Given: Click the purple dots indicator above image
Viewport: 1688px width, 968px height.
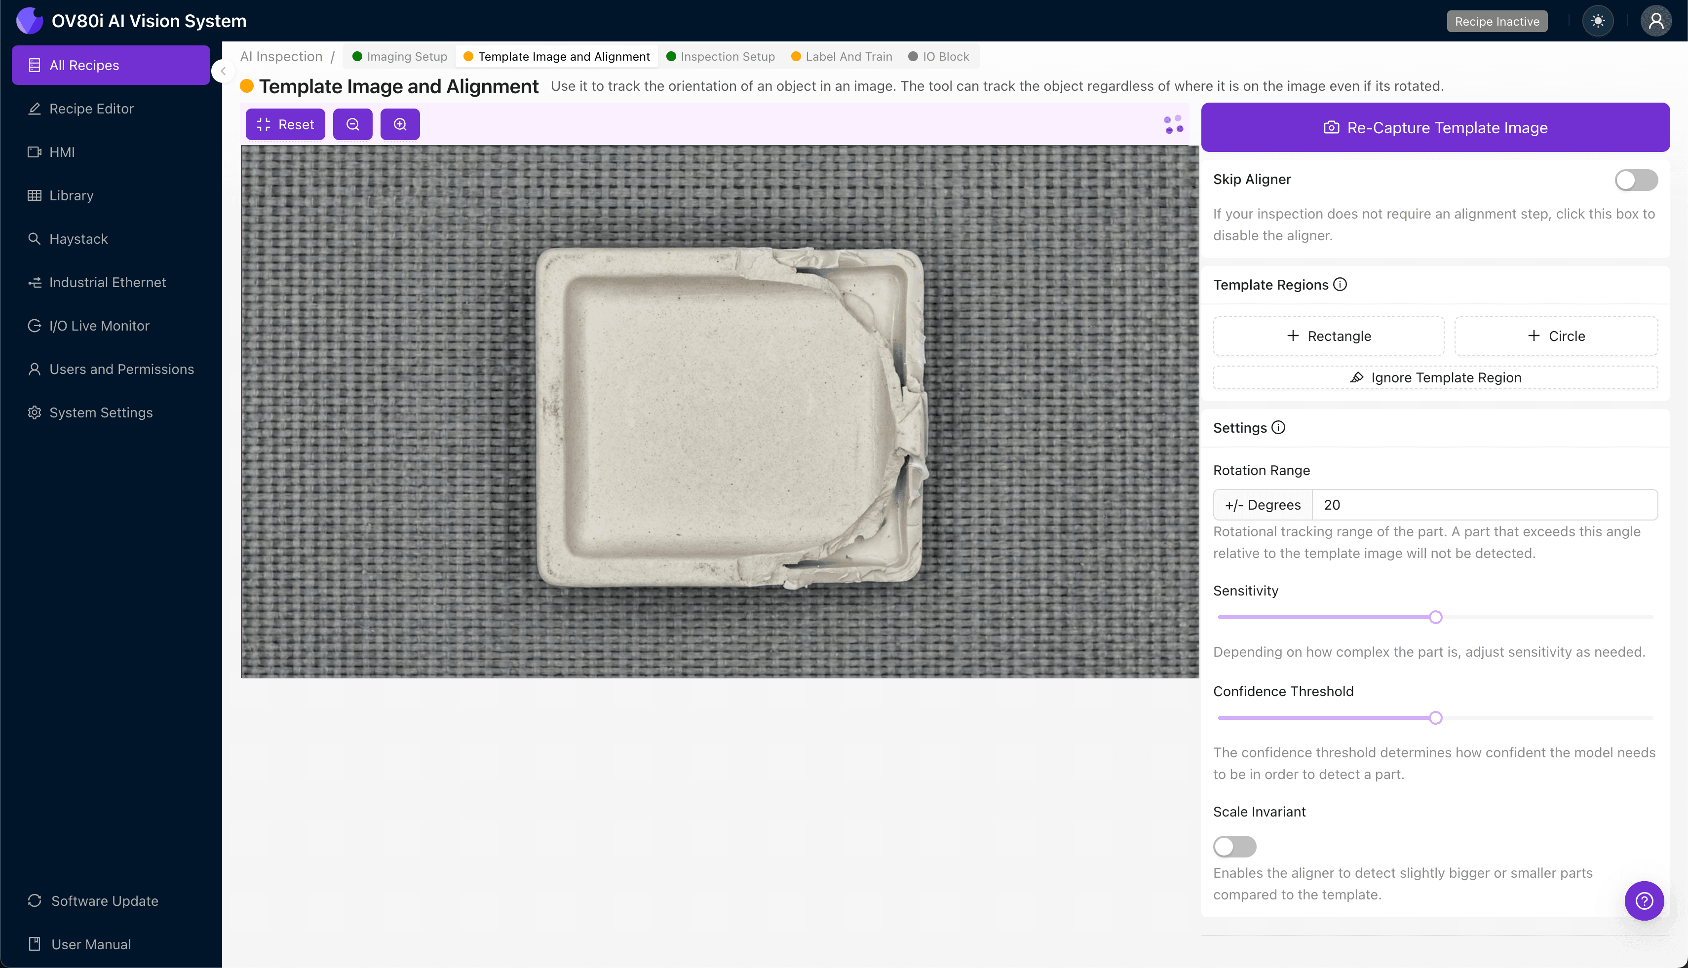Looking at the screenshot, I should (1173, 124).
